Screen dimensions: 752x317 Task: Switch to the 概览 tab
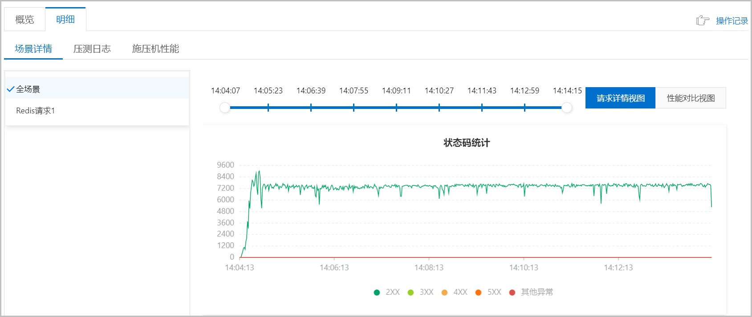point(24,20)
